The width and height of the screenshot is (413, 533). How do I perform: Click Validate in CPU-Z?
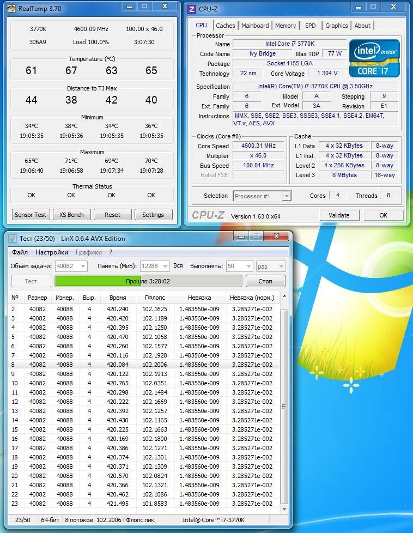339,215
